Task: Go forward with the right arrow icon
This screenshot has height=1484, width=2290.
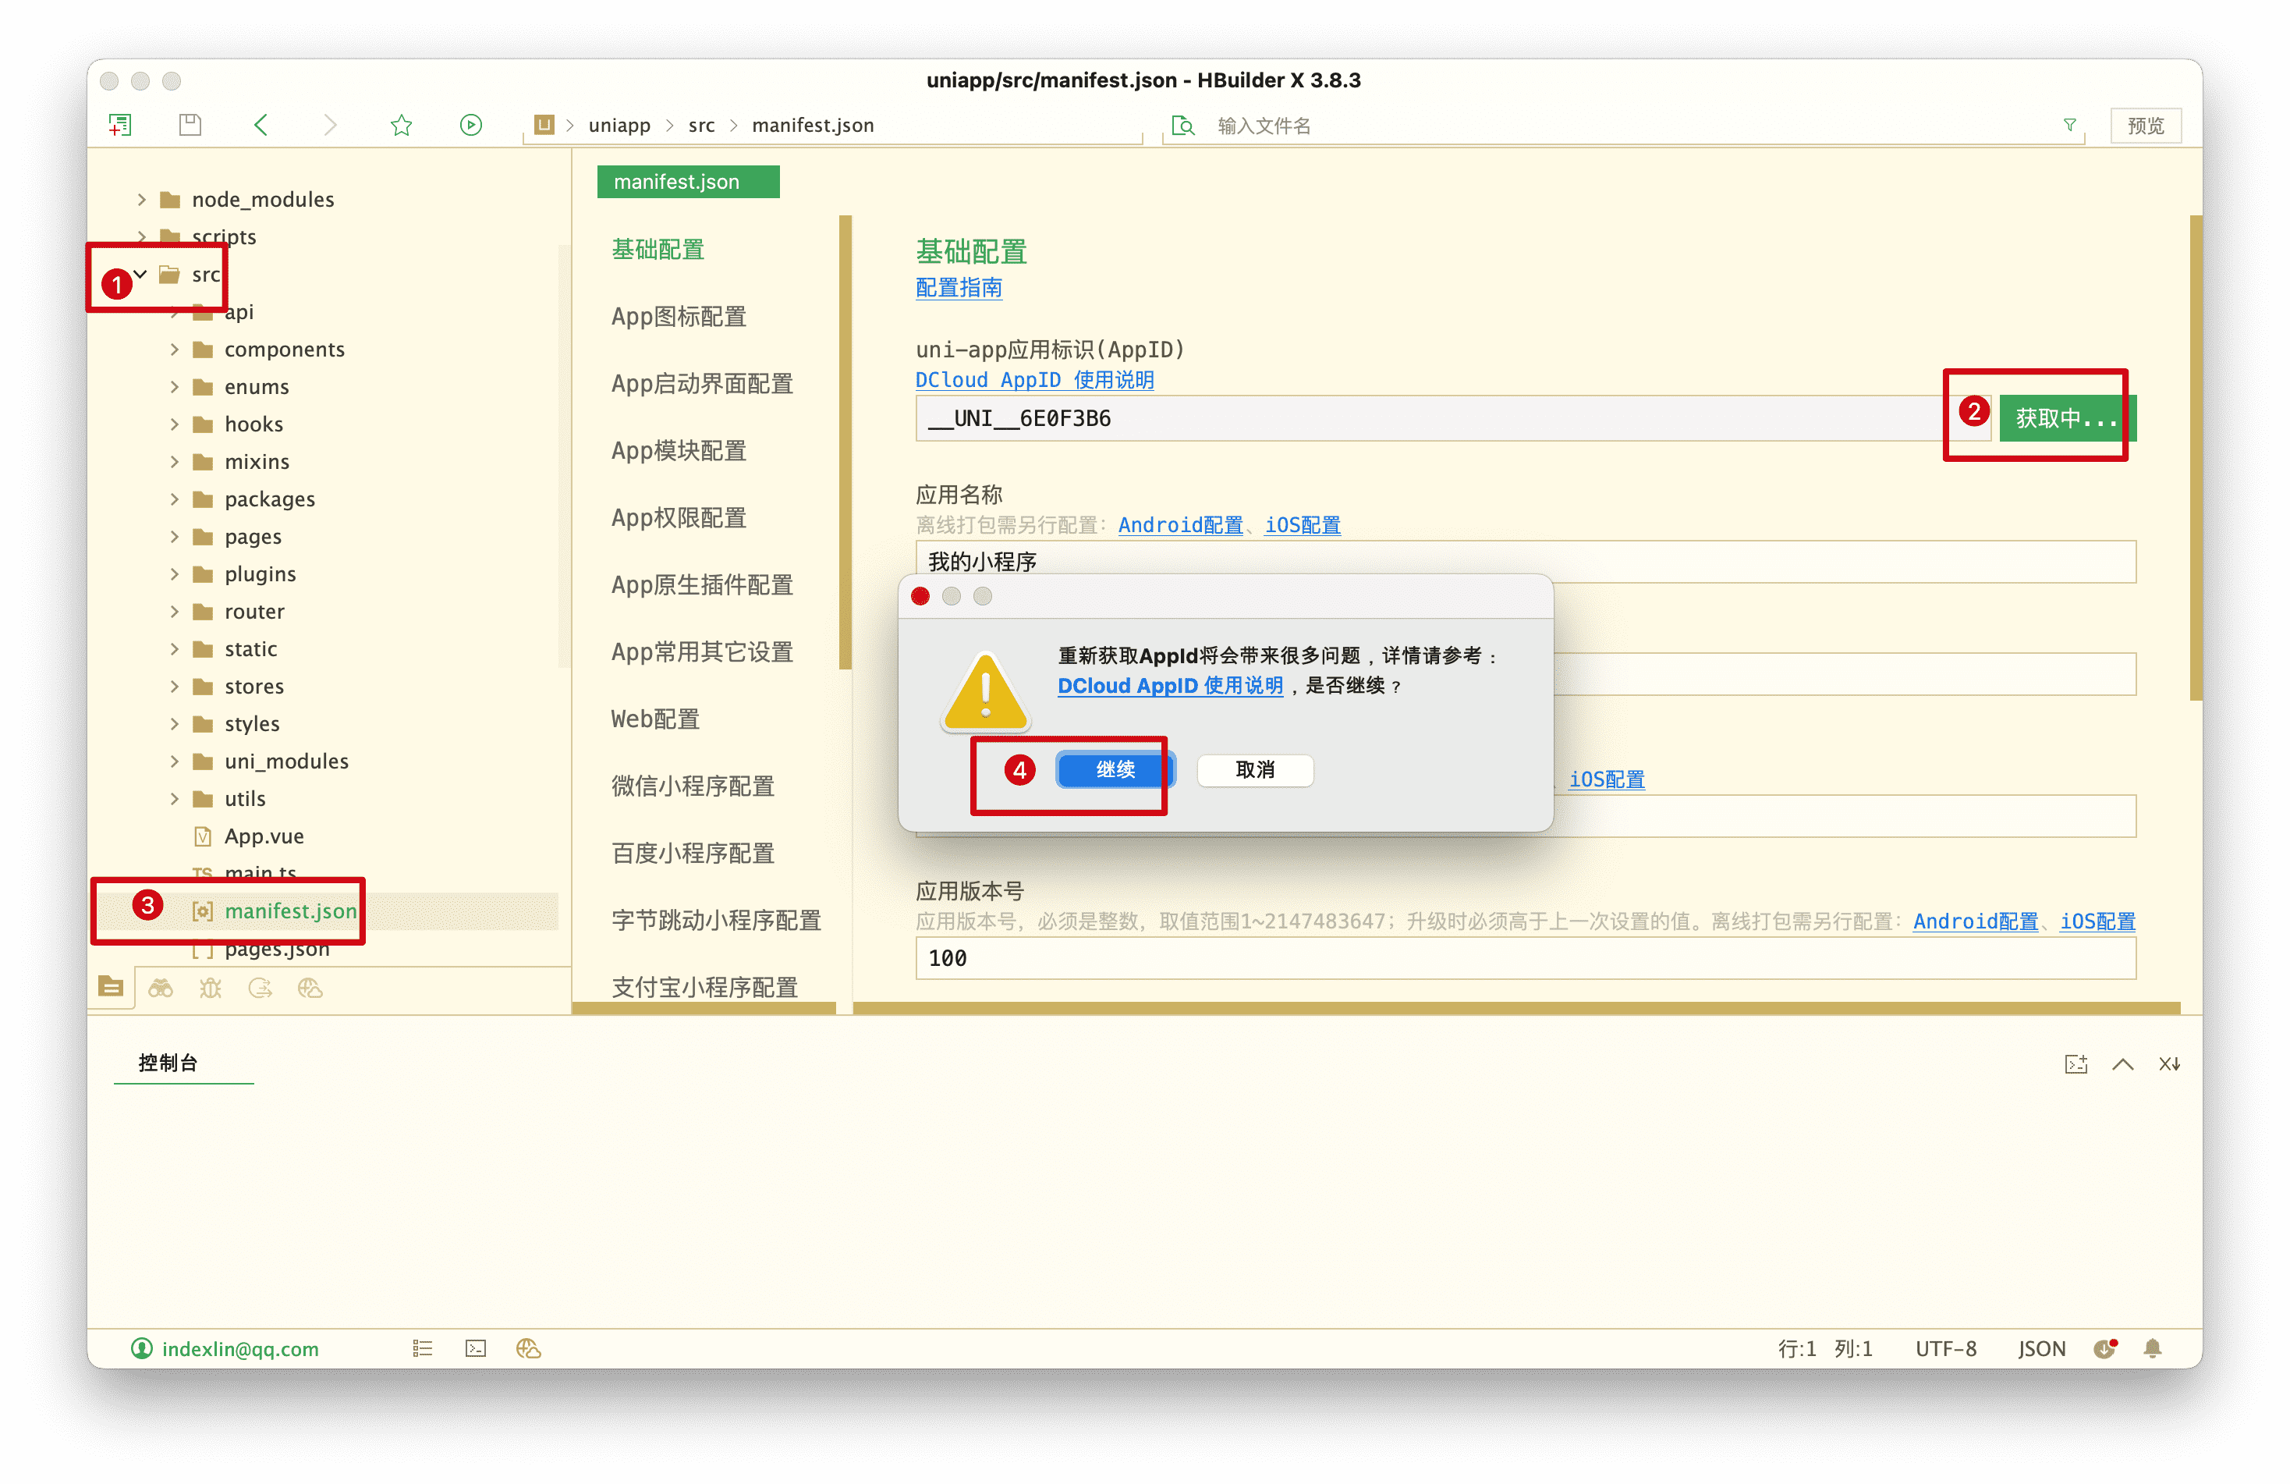Action: click(x=330, y=125)
